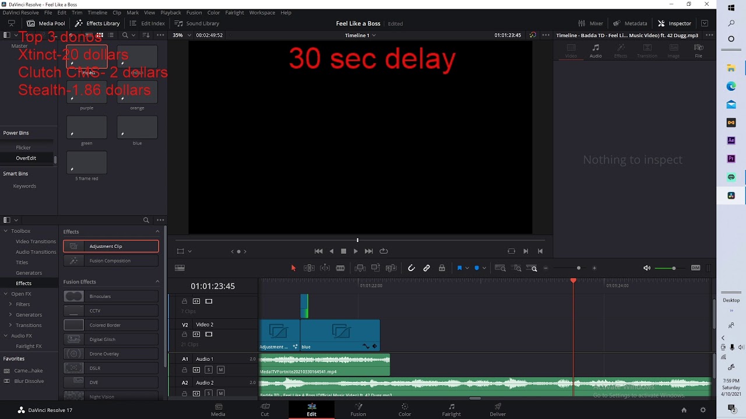Open the project settings gear icon
The image size is (746, 419).
click(703, 410)
